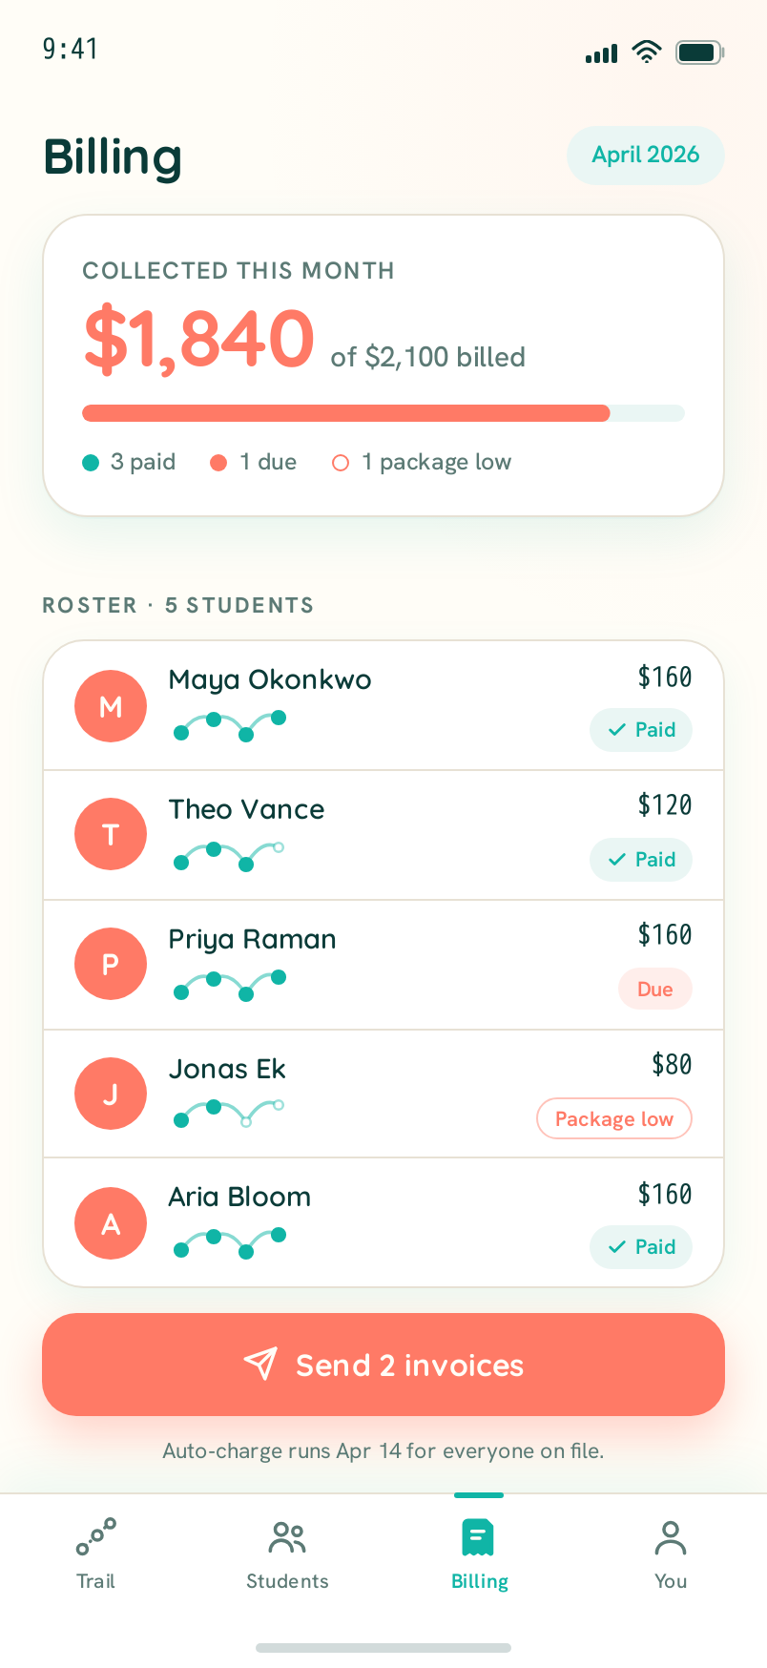Screen dimensions: 767x1668
Task: Tap the Package low badge
Action: (x=614, y=1119)
